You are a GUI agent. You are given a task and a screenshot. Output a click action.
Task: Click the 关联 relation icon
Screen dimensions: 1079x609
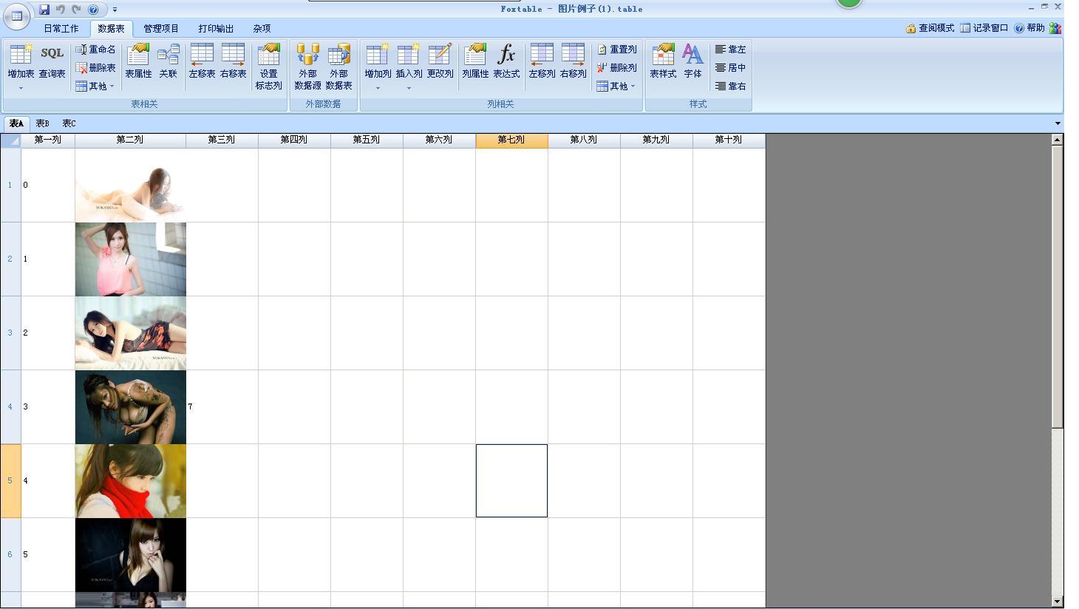click(169, 61)
